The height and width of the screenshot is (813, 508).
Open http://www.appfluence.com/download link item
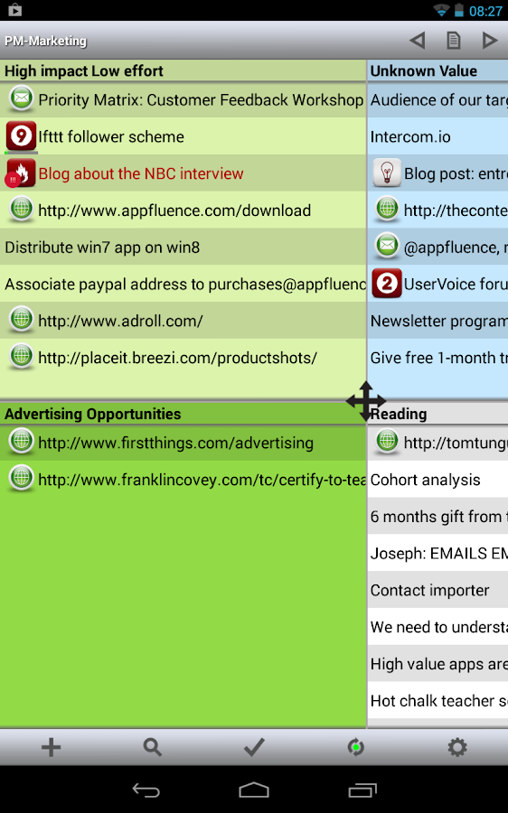pyautogui.click(x=183, y=210)
